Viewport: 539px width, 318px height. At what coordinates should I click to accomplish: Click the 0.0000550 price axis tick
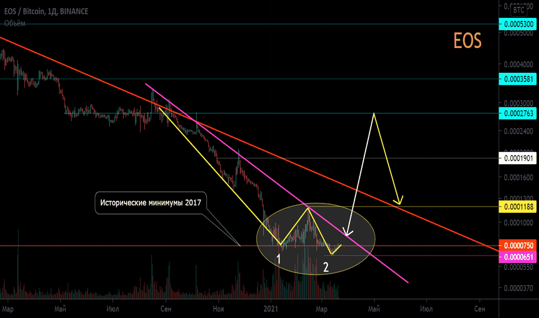tap(518, 267)
